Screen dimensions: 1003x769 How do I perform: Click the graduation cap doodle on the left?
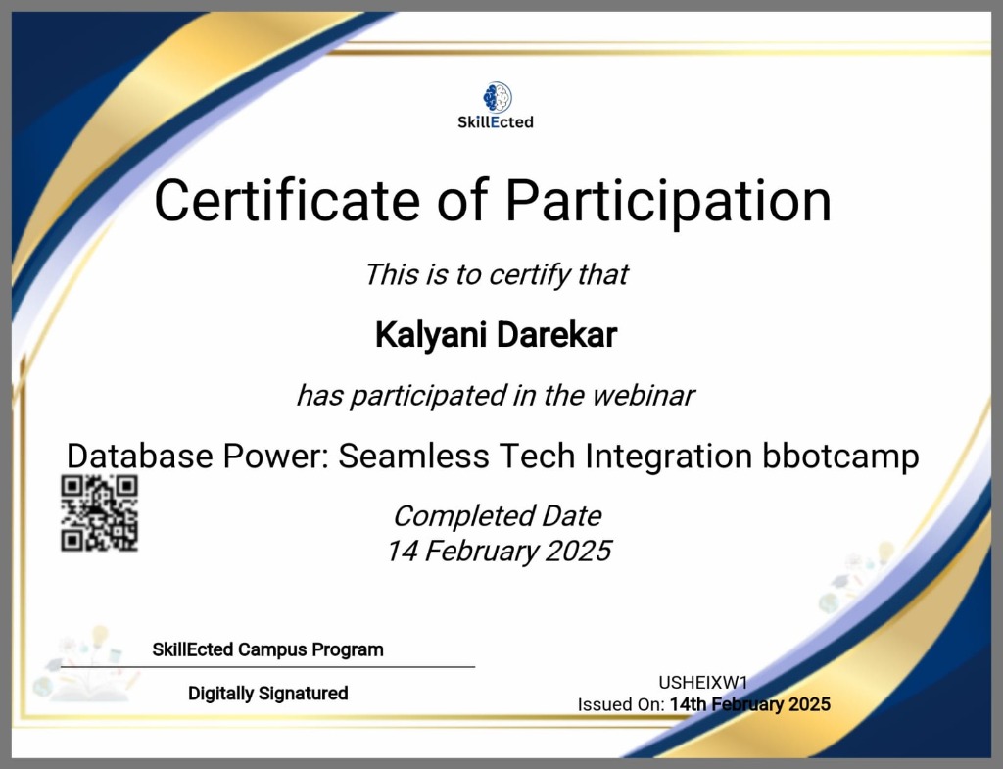click(x=54, y=665)
